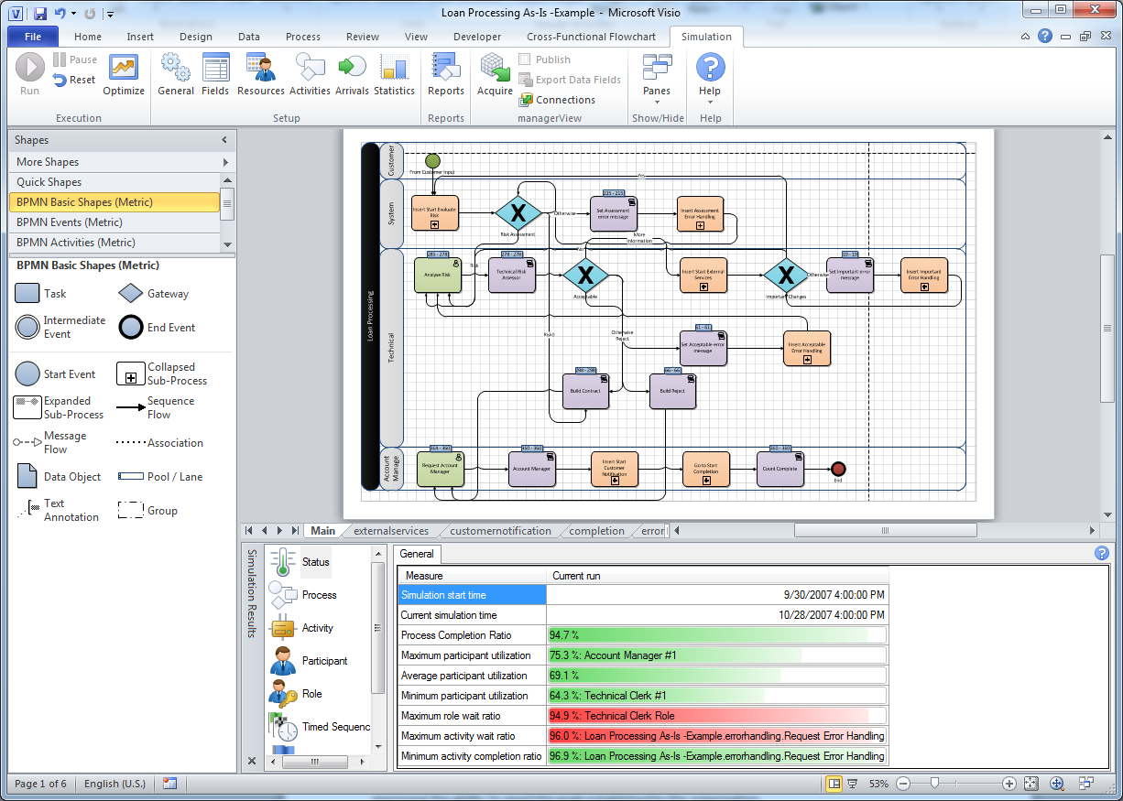Screen dimensions: 1123x801
Task: Switch to the Cross-Functional Flowchart tab
Action: tap(591, 37)
